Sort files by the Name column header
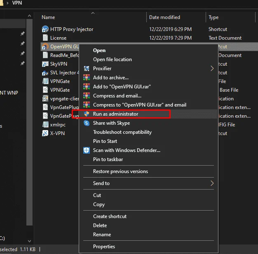This screenshot has height=254, width=258. point(48,17)
